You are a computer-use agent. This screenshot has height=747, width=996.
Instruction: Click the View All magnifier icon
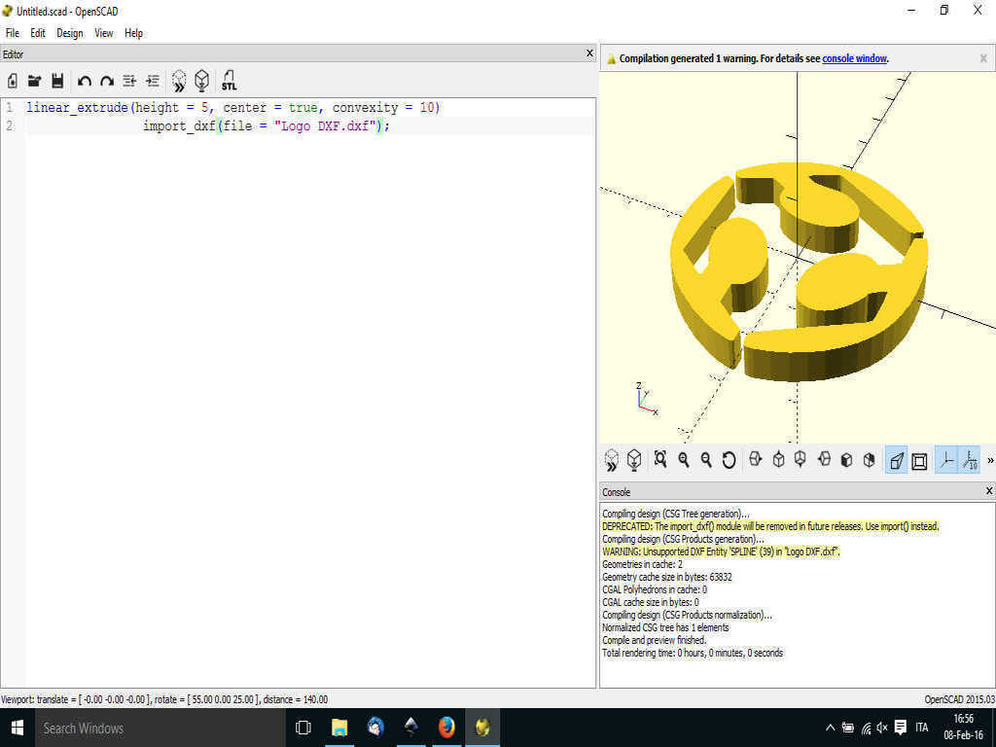point(660,459)
